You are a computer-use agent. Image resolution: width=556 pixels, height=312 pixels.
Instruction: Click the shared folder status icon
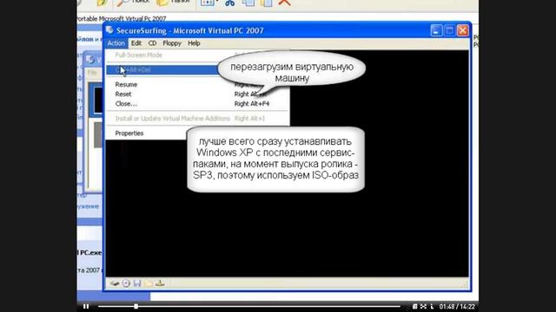coord(149,283)
